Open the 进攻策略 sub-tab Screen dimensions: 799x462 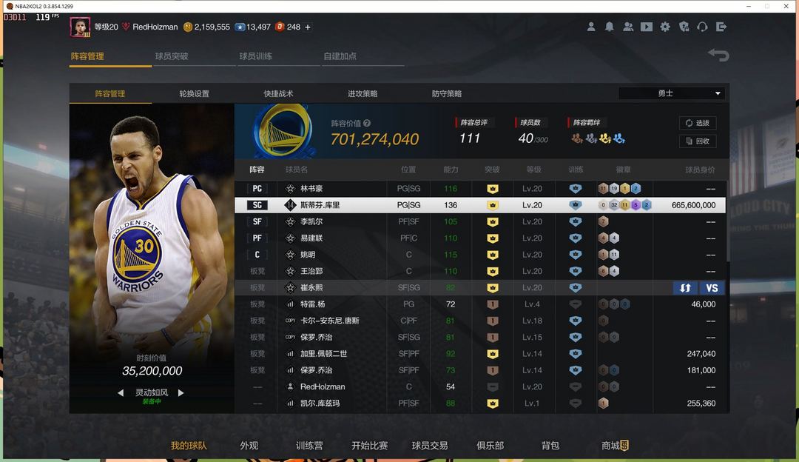coord(363,94)
